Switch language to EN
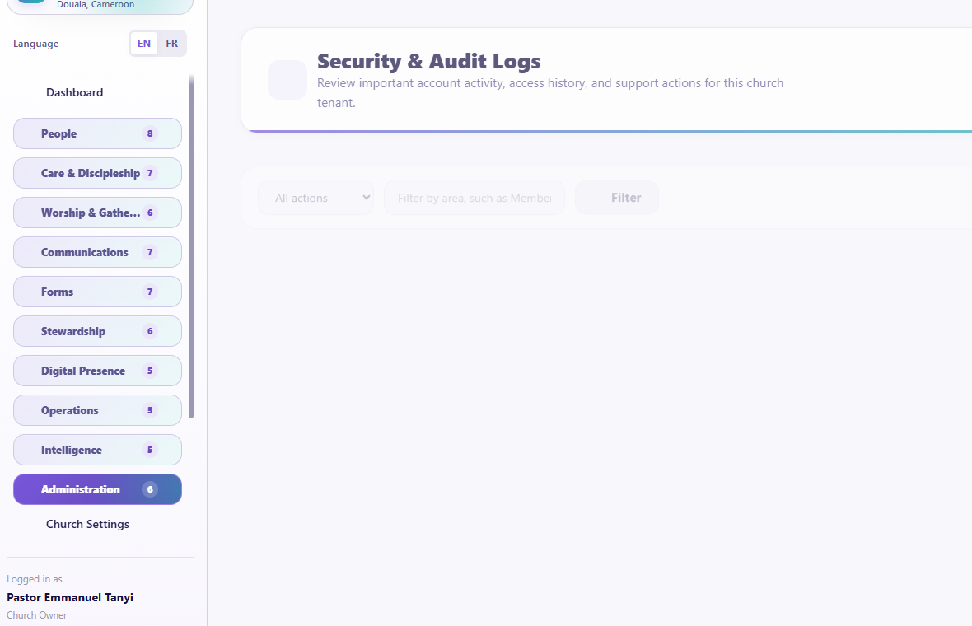Viewport: 972px width, 626px height. pyautogui.click(x=144, y=44)
